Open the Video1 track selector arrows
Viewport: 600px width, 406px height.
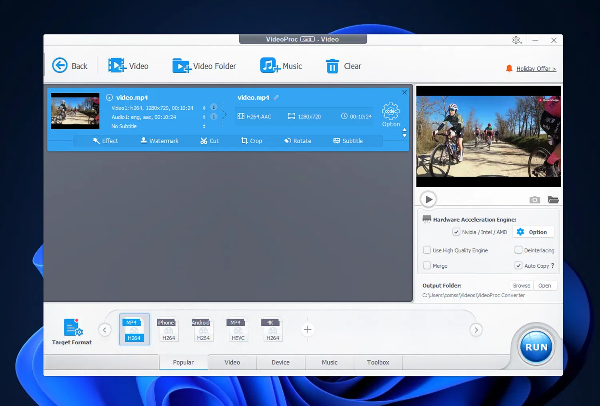(204, 108)
